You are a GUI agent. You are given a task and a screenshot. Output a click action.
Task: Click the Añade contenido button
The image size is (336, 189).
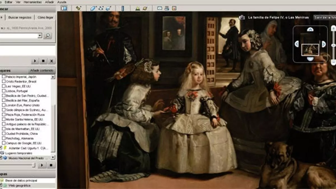(42, 70)
